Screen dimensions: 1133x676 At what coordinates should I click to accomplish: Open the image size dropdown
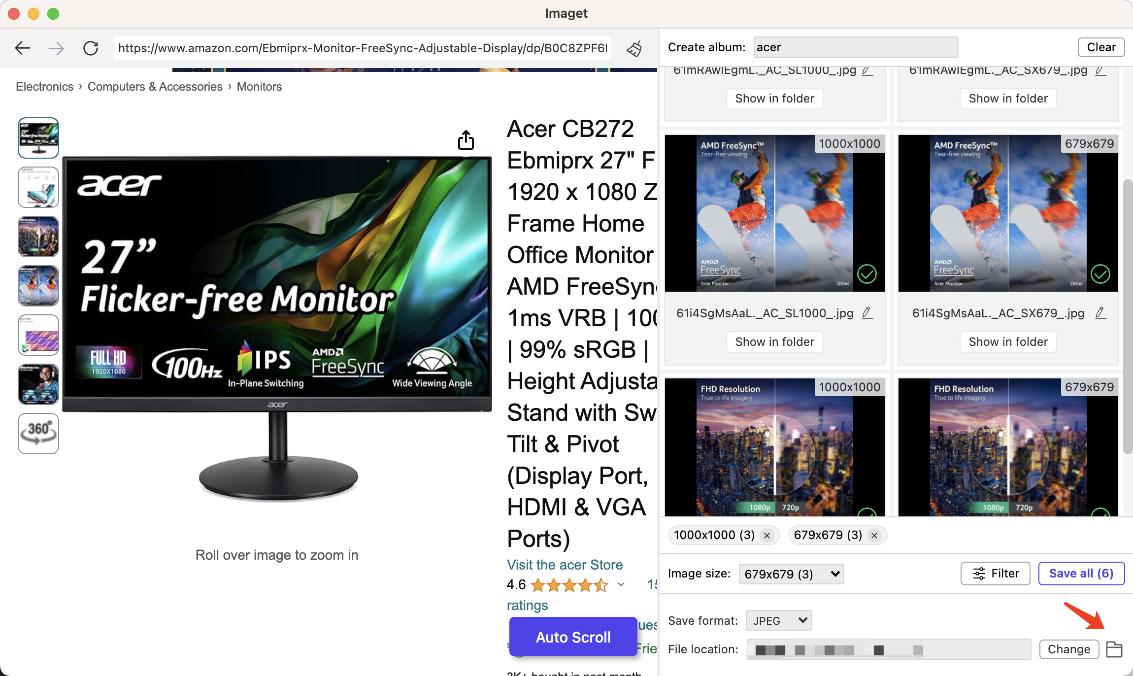coord(791,573)
